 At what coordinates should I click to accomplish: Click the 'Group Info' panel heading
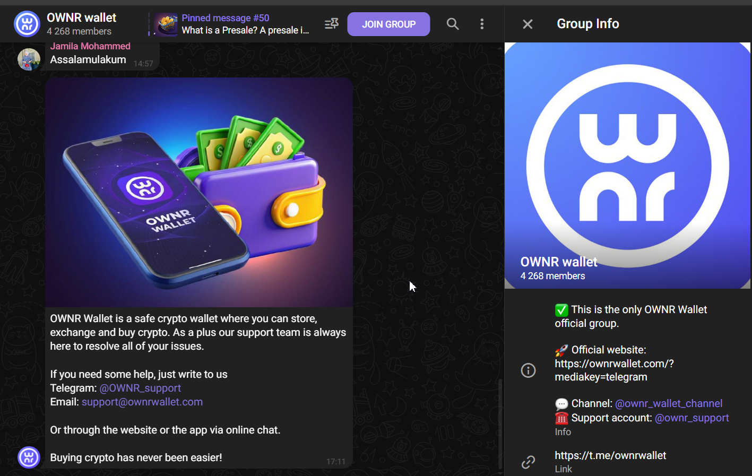click(588, 24)
